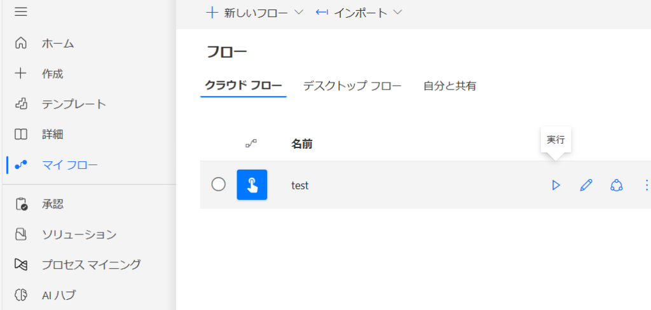Open more options ellipsis for test

tap(646, 185)
